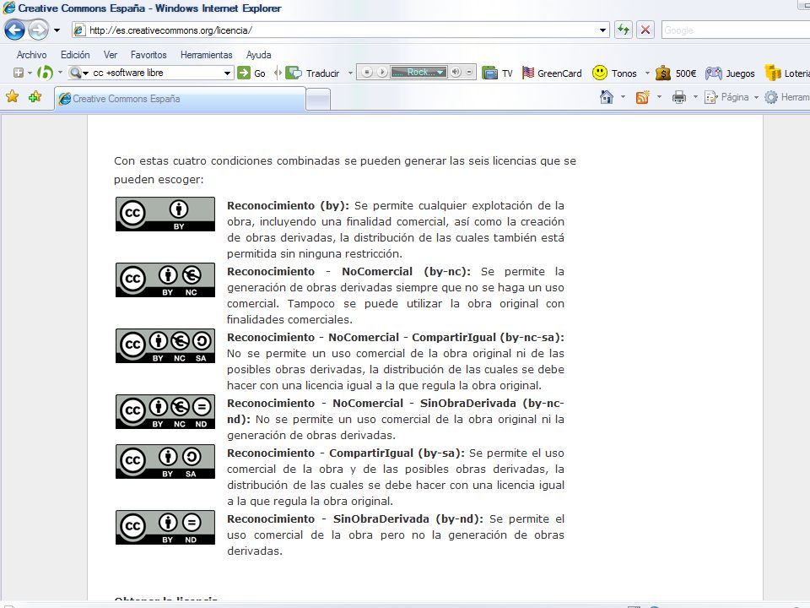
Task: Open the Edición menu
Action: coord(75,54)
